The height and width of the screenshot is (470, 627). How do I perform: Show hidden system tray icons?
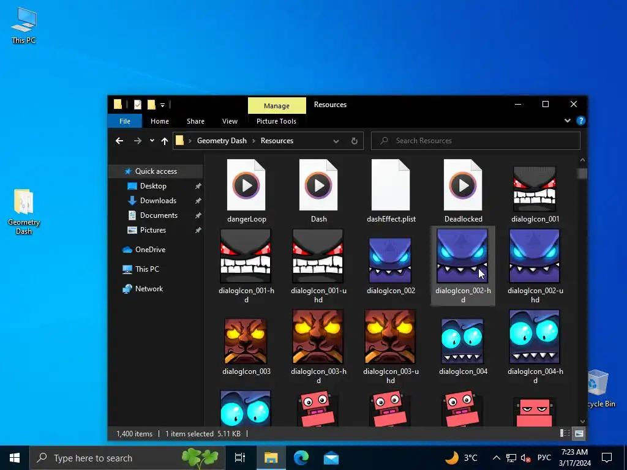pyautogui.click(x=496, y=458)
